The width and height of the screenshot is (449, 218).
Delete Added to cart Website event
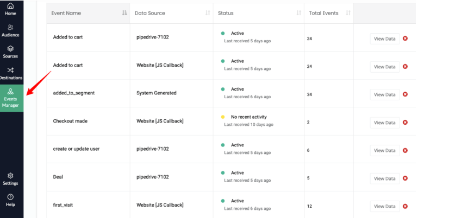(405, 66)
